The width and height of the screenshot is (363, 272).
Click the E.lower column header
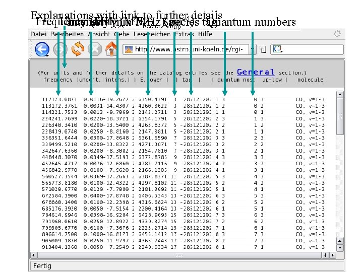click(x=151, y=80)
